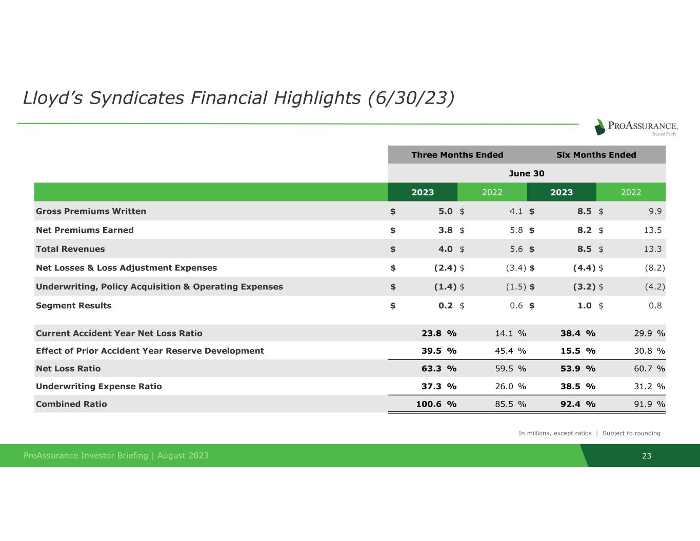Select the Three Months Ended column header

(457, 155)
